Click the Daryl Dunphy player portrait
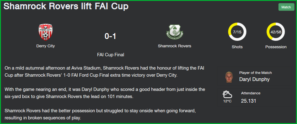The height and width of the screenshot is (124, 297). 229,77
